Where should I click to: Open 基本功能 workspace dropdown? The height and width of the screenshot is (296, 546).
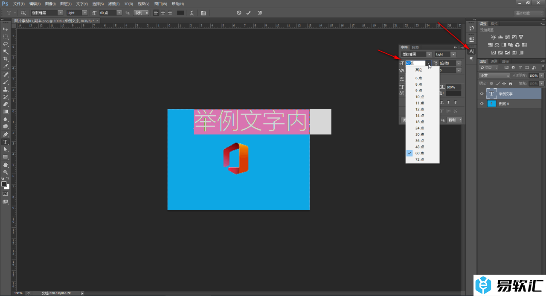(x=529, y=13)
